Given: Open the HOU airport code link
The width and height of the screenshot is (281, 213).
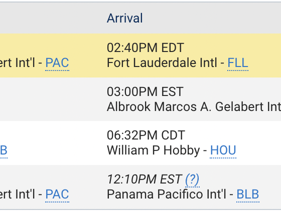Looking at the screenshot, I should click(223, 150).
